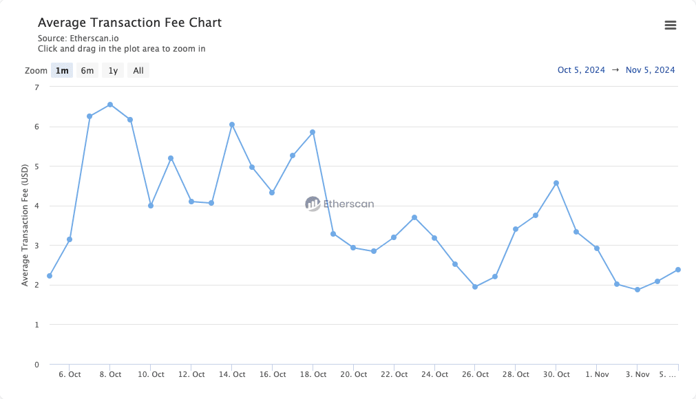Click the 26 Oct low data point
Image resolution: width=696 pixels, height=399 pixels.
coord(475,287)
